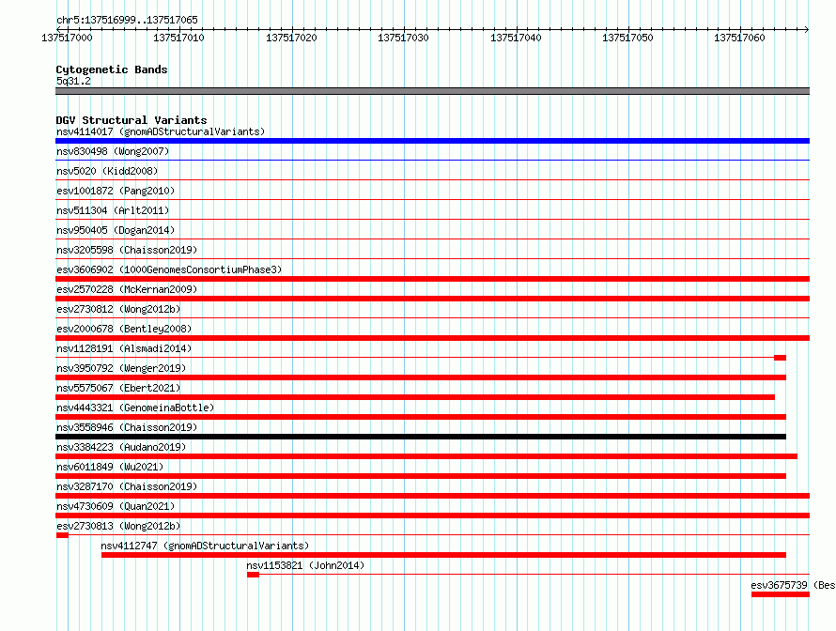Open variant nsv5020 (Kidd2008)
Image resolution: width=836 pixels, height=631 pixels.
click(x=107, y=171)
